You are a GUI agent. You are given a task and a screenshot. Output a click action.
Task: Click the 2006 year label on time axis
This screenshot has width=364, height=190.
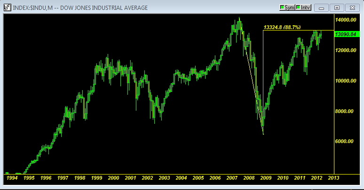[x=215, y=178]
